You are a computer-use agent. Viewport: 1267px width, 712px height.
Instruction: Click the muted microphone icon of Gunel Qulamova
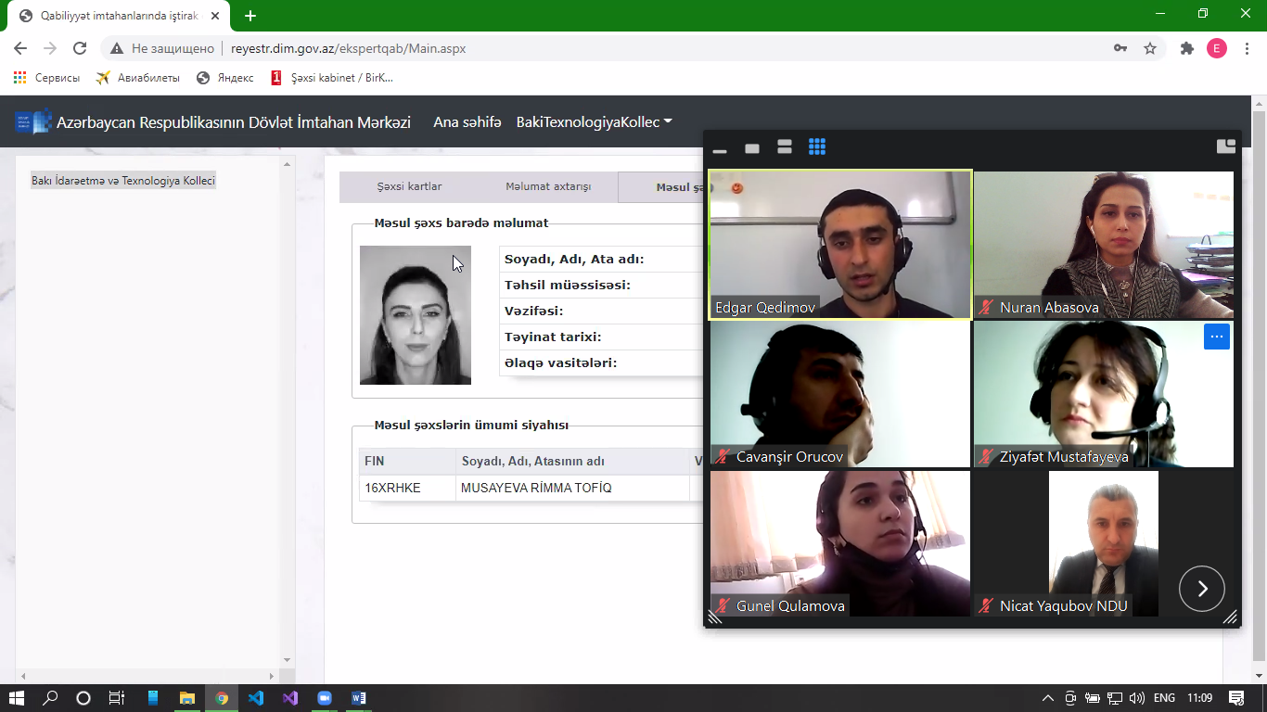click(723, 606)
